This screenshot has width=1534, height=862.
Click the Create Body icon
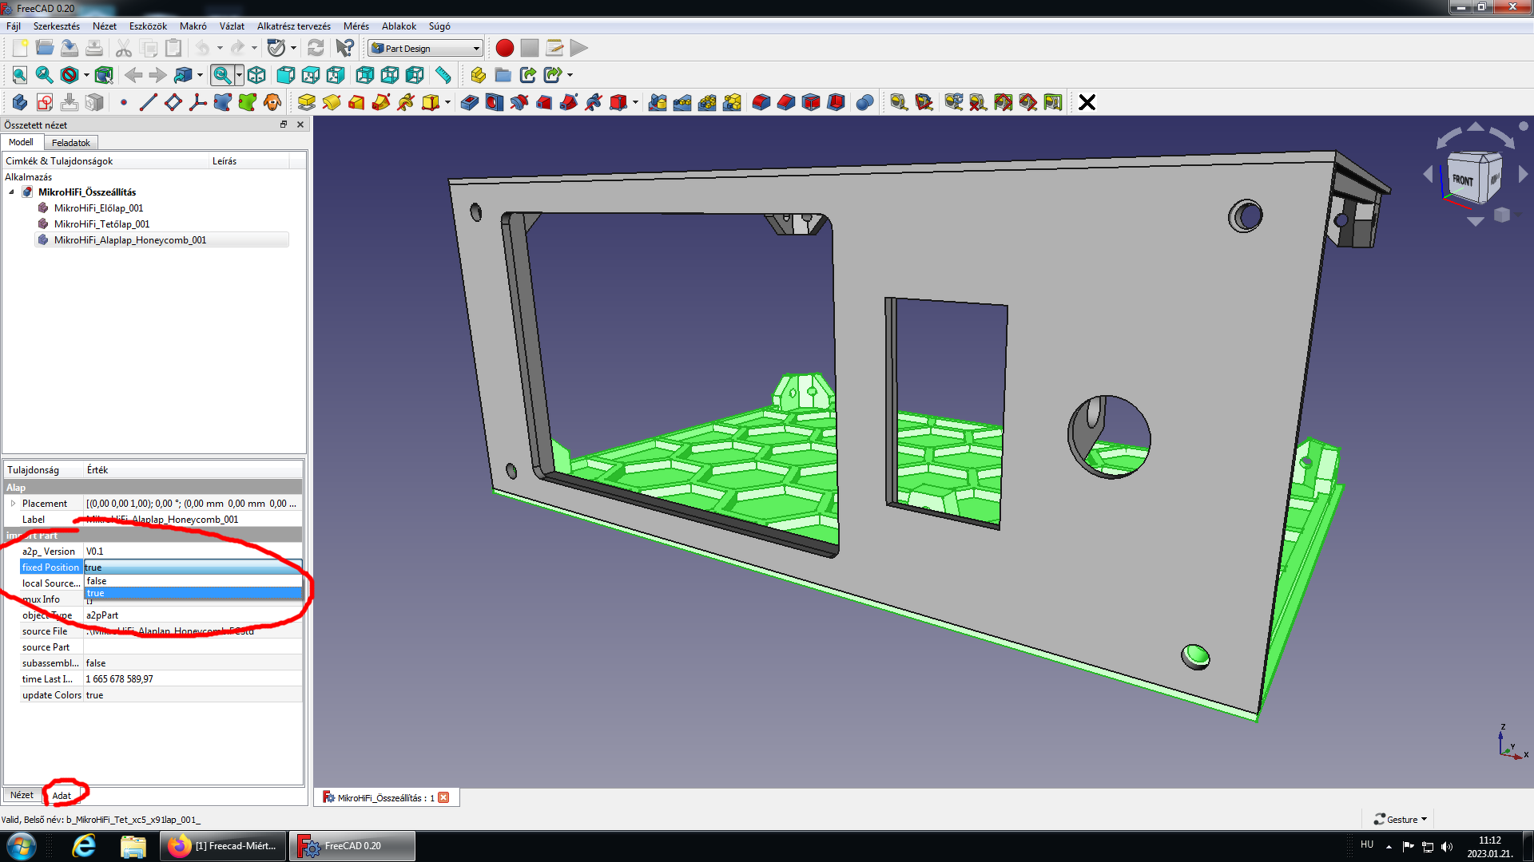[20, 102]
